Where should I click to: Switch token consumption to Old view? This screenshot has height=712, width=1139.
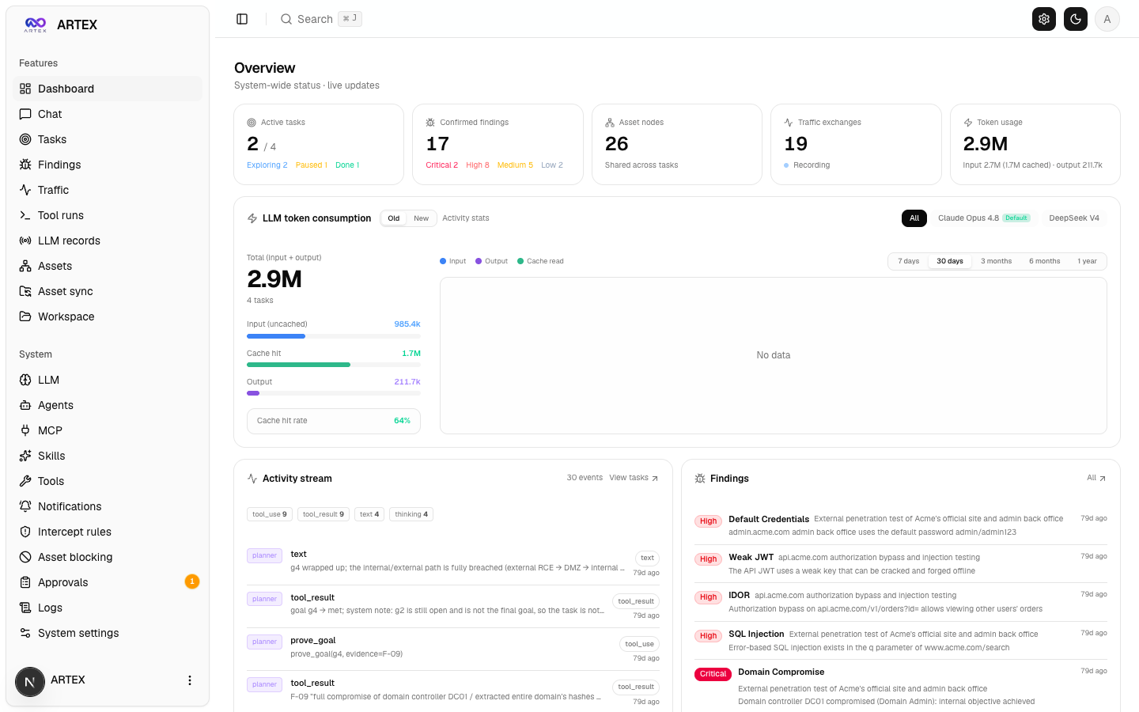[394, 218]
